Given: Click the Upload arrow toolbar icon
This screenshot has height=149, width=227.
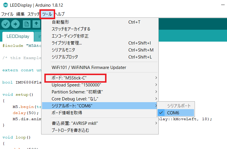Looking at the screenshot, I should tap(15, 24).
